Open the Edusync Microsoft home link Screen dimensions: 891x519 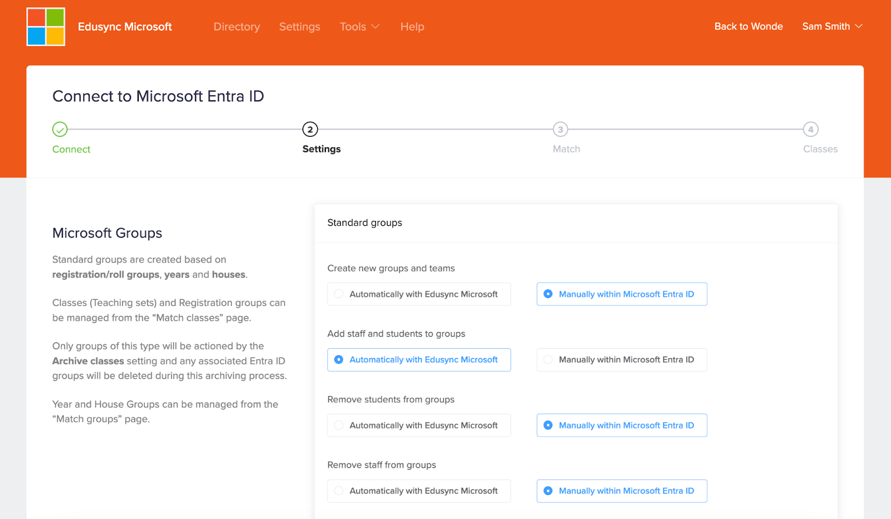point(125,27)
